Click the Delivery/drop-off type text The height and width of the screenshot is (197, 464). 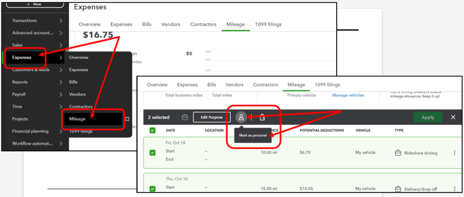coord(420,189)
